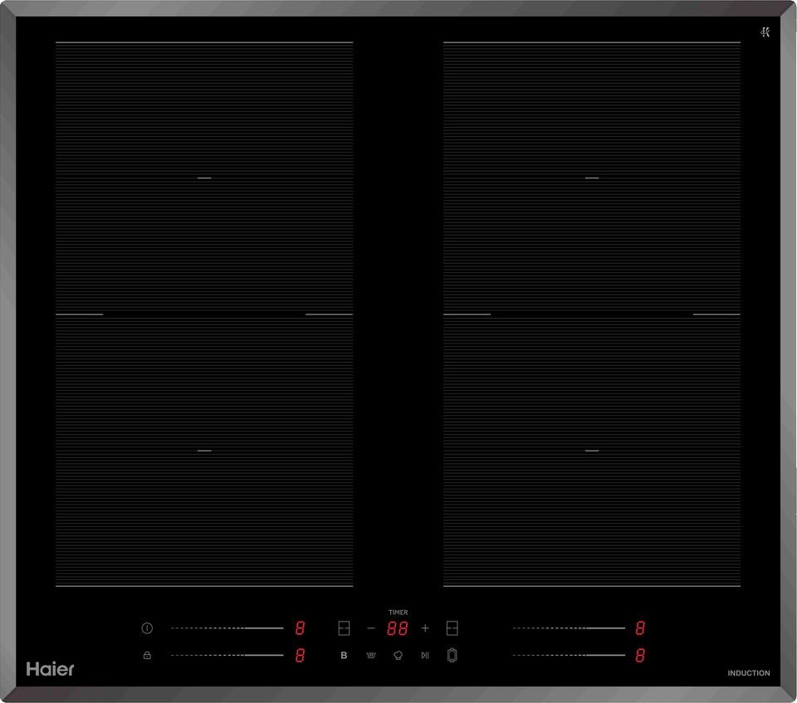Image resolution: width=797 pixels, height=703 pixels.
Task: Click the Haier brand logo
Action: click(50, 669)
